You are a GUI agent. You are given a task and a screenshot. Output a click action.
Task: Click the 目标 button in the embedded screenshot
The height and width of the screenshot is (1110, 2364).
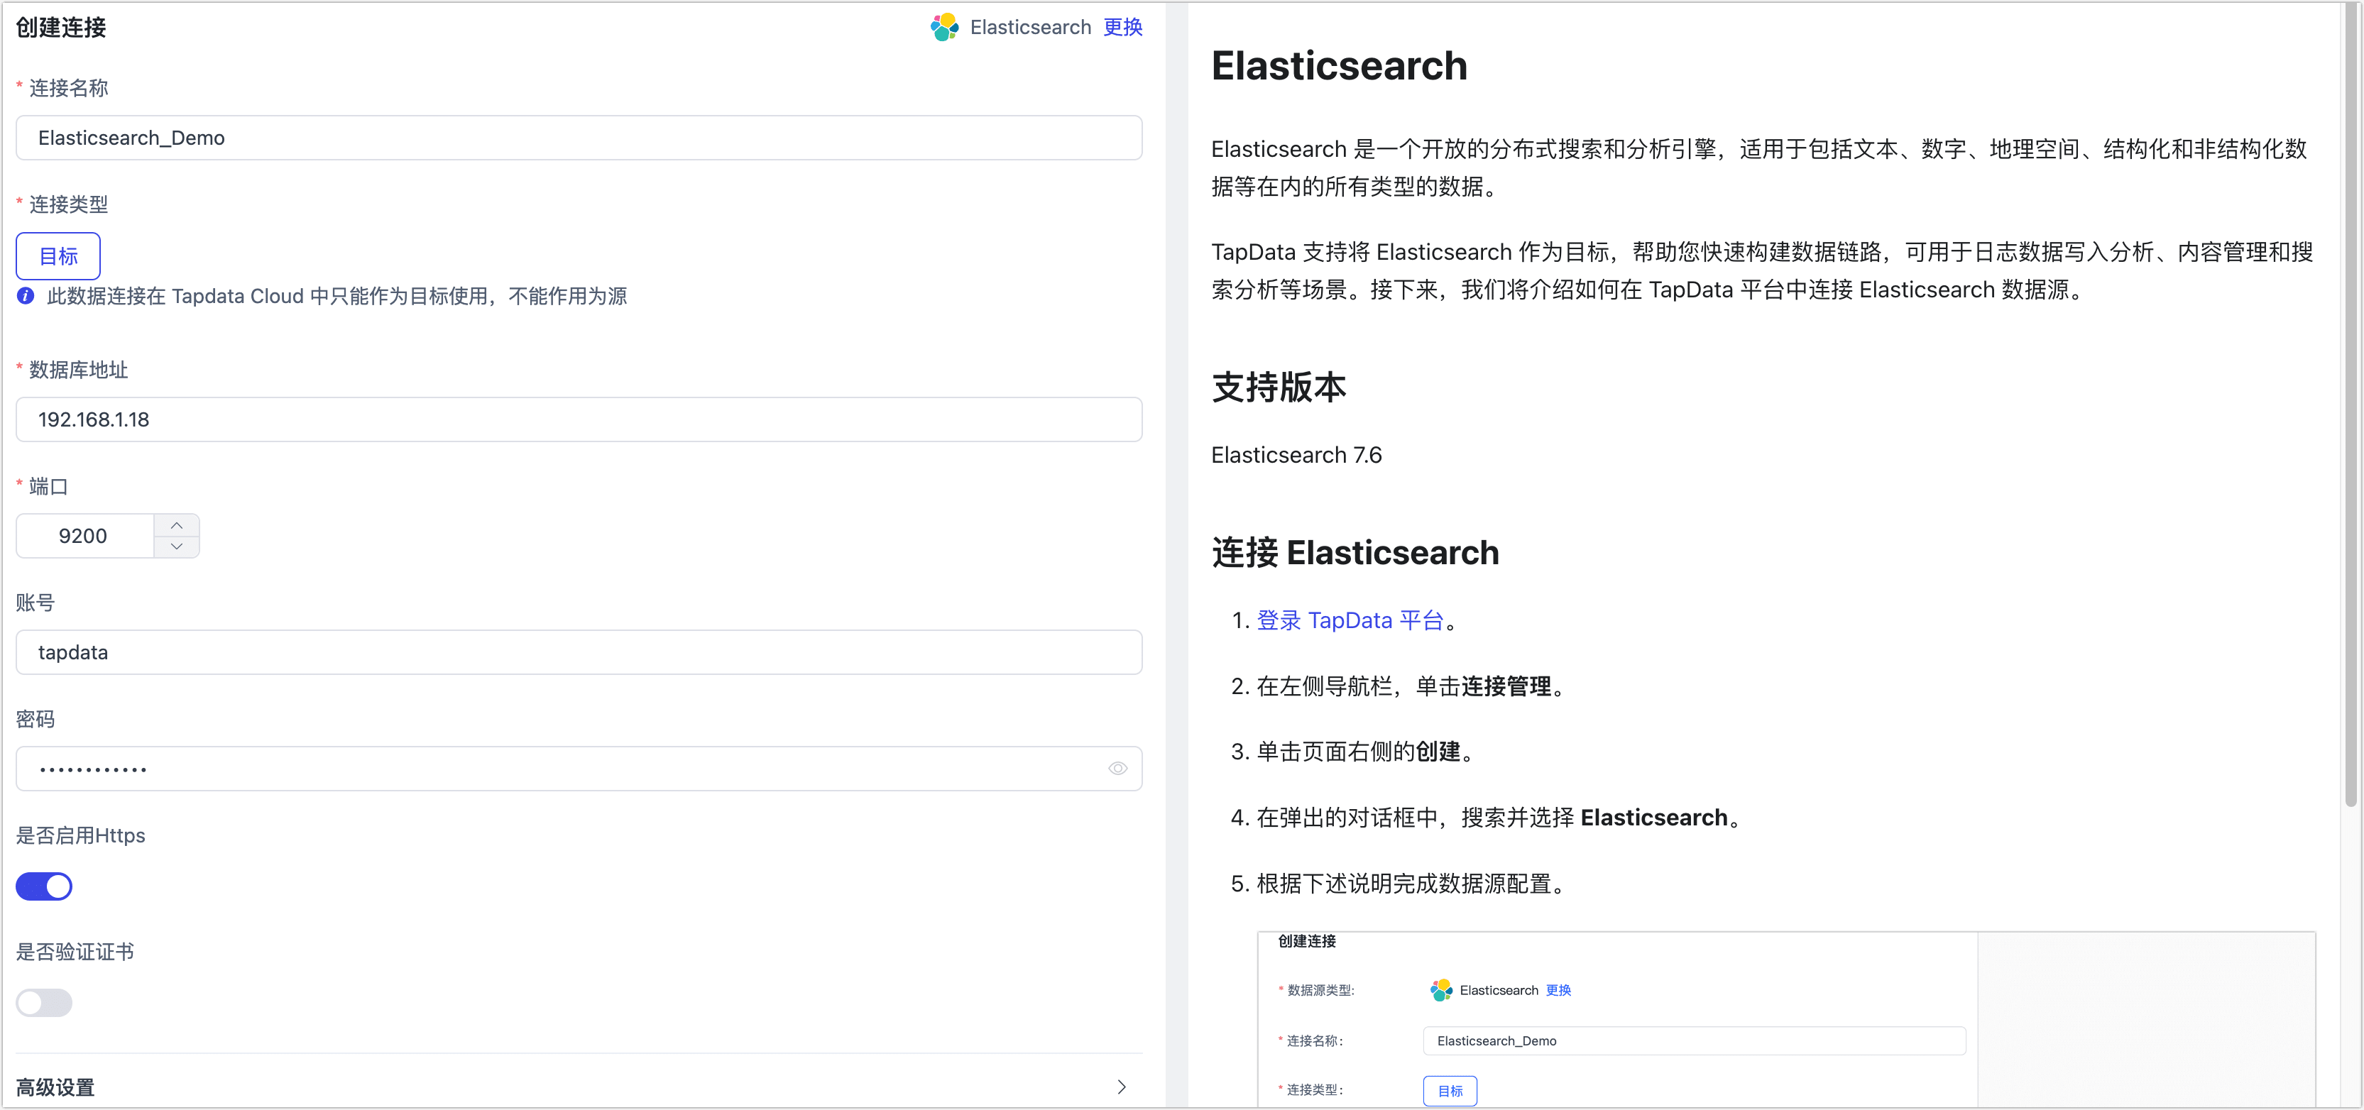1450,1091
